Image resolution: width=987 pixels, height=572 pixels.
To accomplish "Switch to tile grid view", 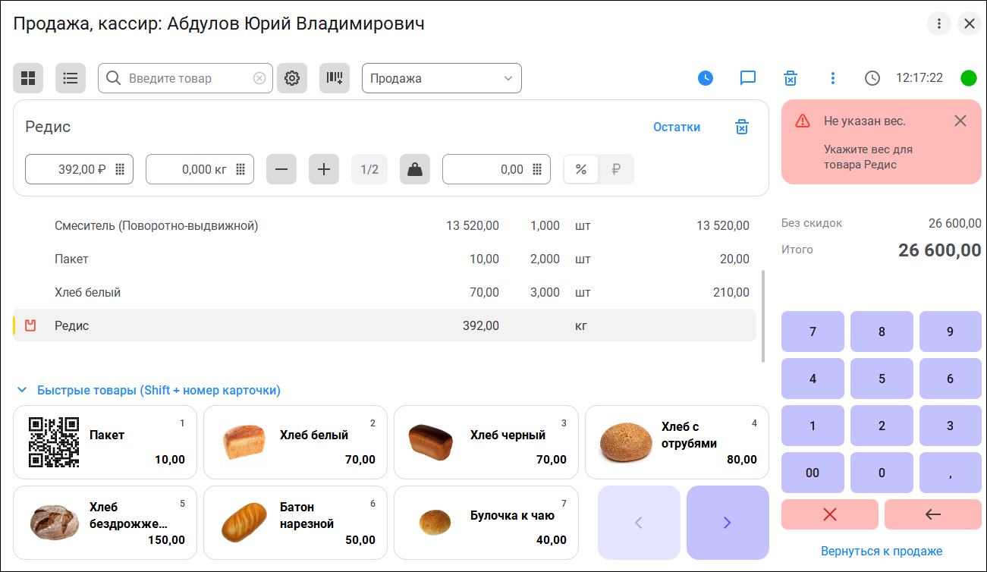I will (28, 78).
